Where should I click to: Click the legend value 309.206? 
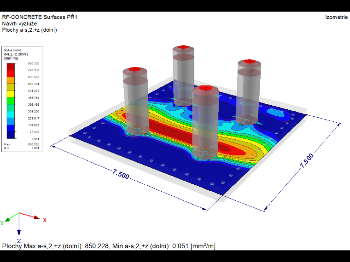coord(34,111)
